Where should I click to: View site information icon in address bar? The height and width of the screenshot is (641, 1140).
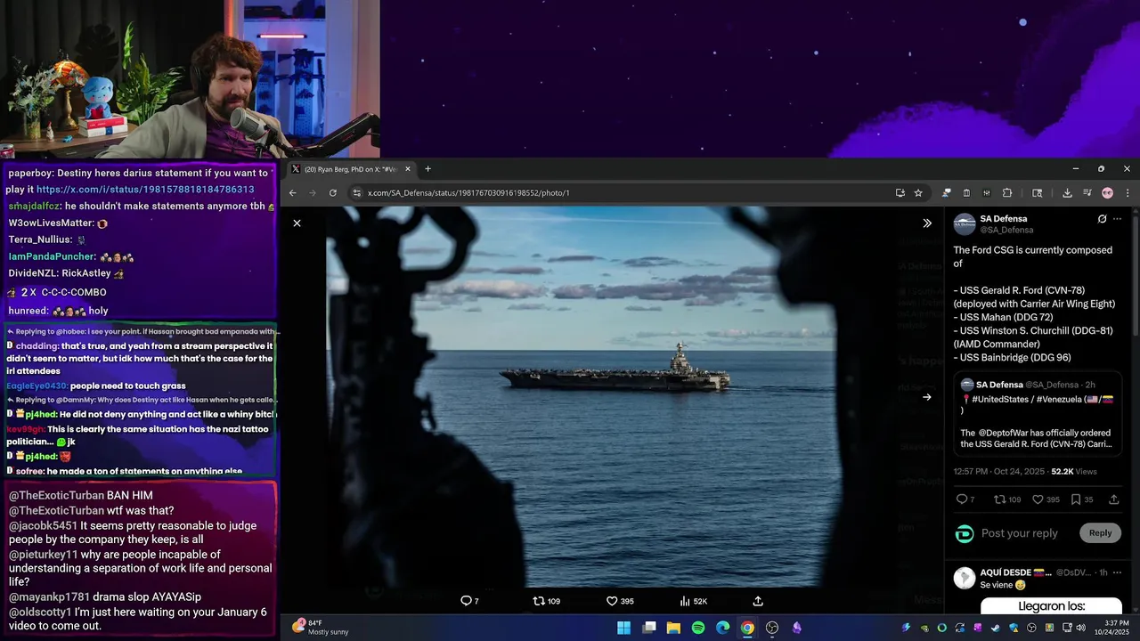pyautogui.click(x=356, y=192)
